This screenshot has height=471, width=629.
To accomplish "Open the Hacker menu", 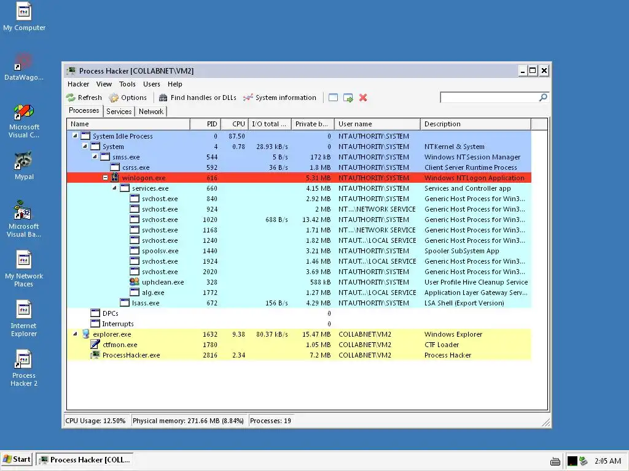I will [78, 84].
